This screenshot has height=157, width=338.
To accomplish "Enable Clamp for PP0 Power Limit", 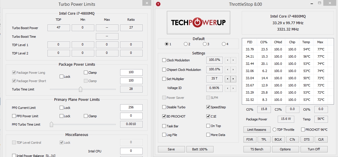I will click(86, 116).
